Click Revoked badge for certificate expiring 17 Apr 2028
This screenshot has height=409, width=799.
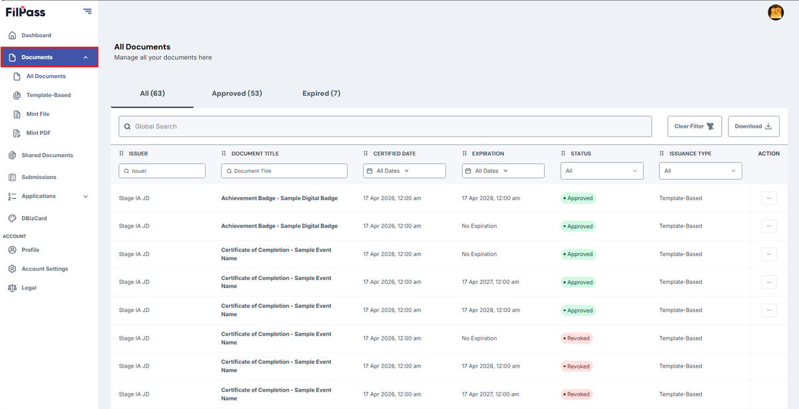(577, 366)
